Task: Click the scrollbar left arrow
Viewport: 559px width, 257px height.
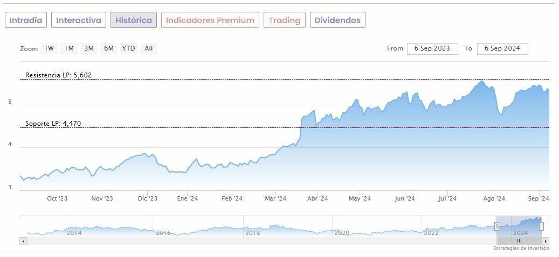Action: (23, 241)
